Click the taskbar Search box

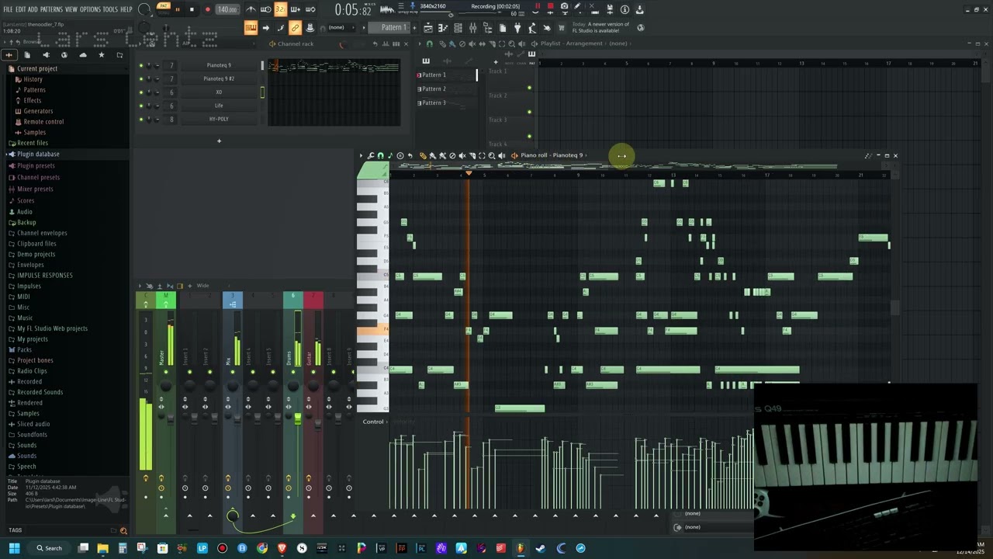point(48,548)
